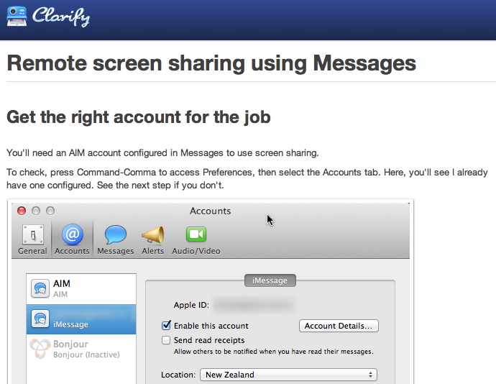Click the Accounts window title bar
The image size is (496, 384).
click(x=210, y=211)
